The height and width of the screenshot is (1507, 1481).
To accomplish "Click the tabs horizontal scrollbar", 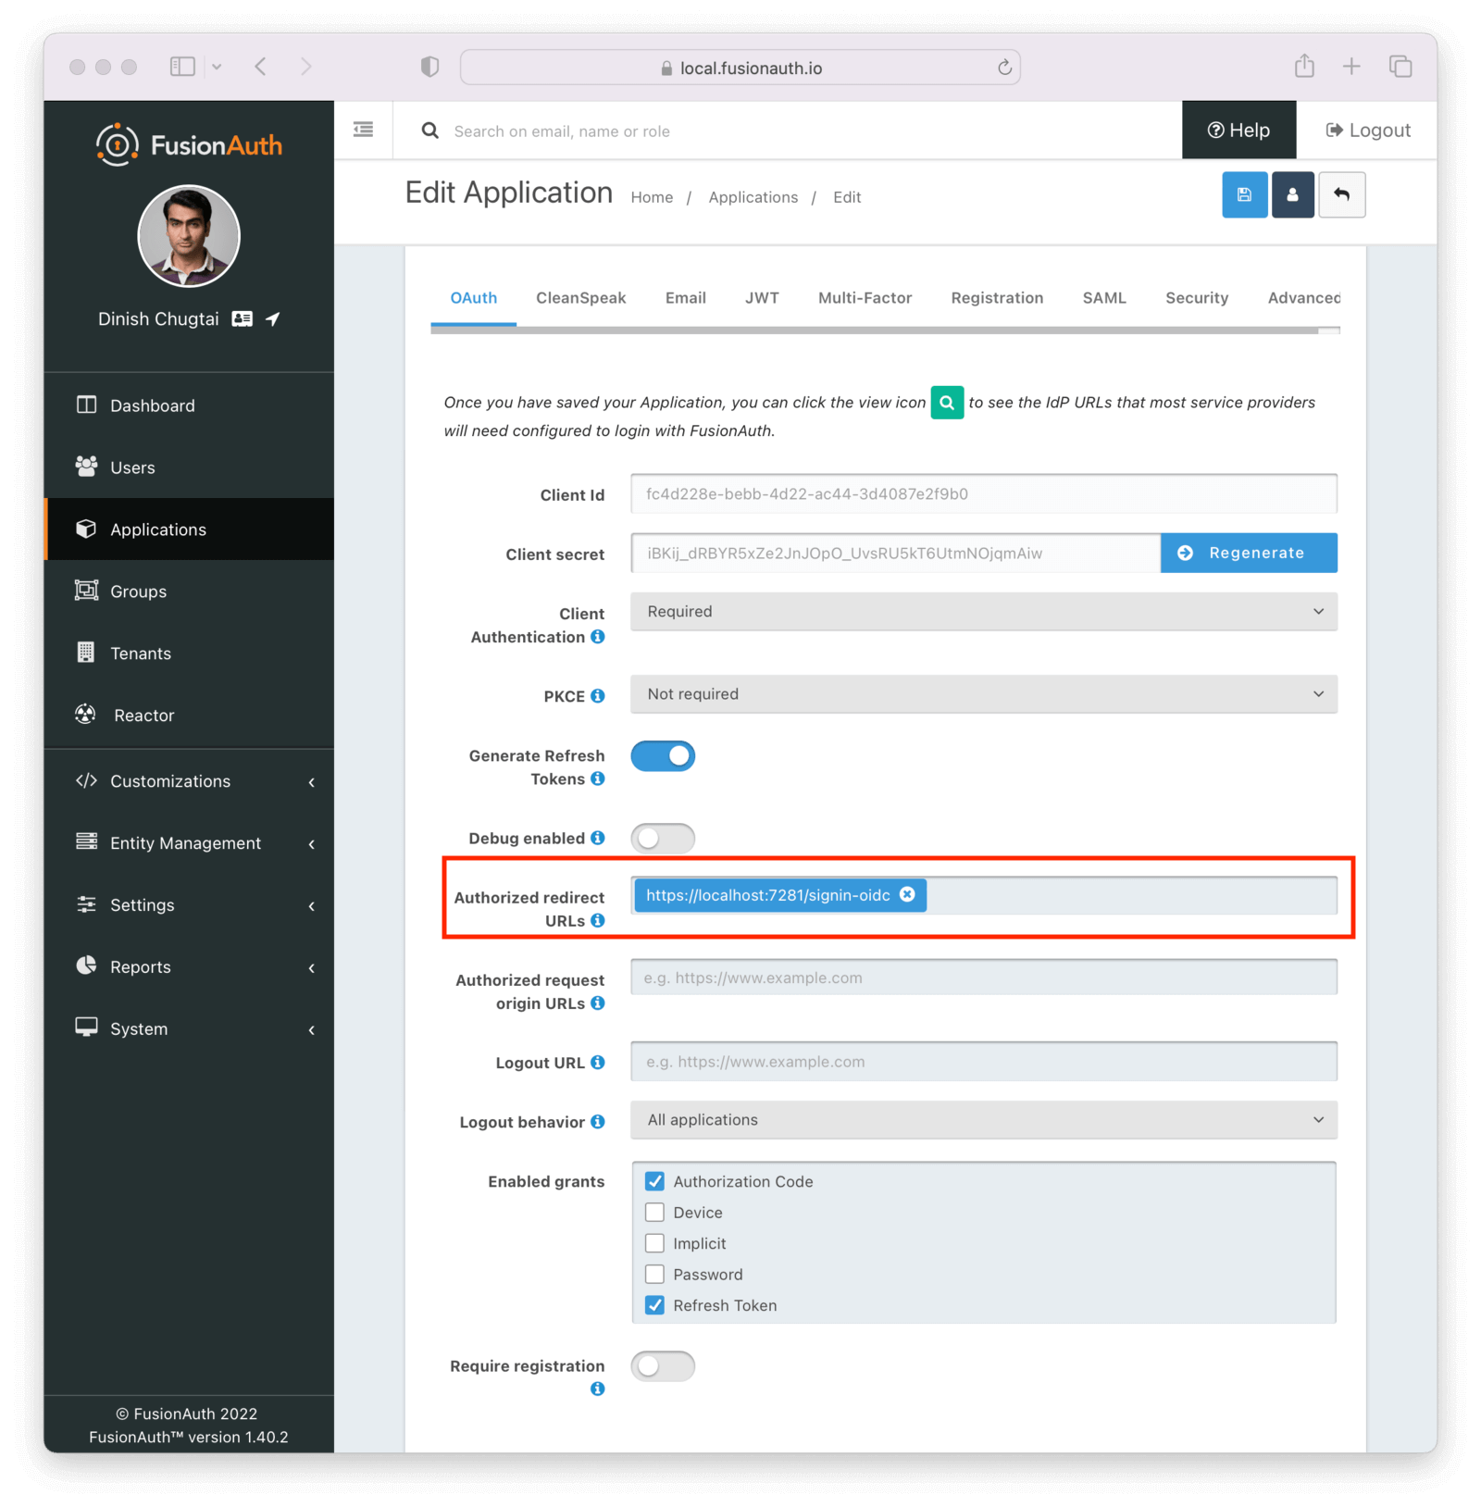I will (x=875, y=330).
